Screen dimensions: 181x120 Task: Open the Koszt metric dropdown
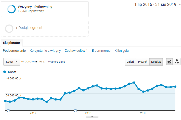[x=11, y=62]
